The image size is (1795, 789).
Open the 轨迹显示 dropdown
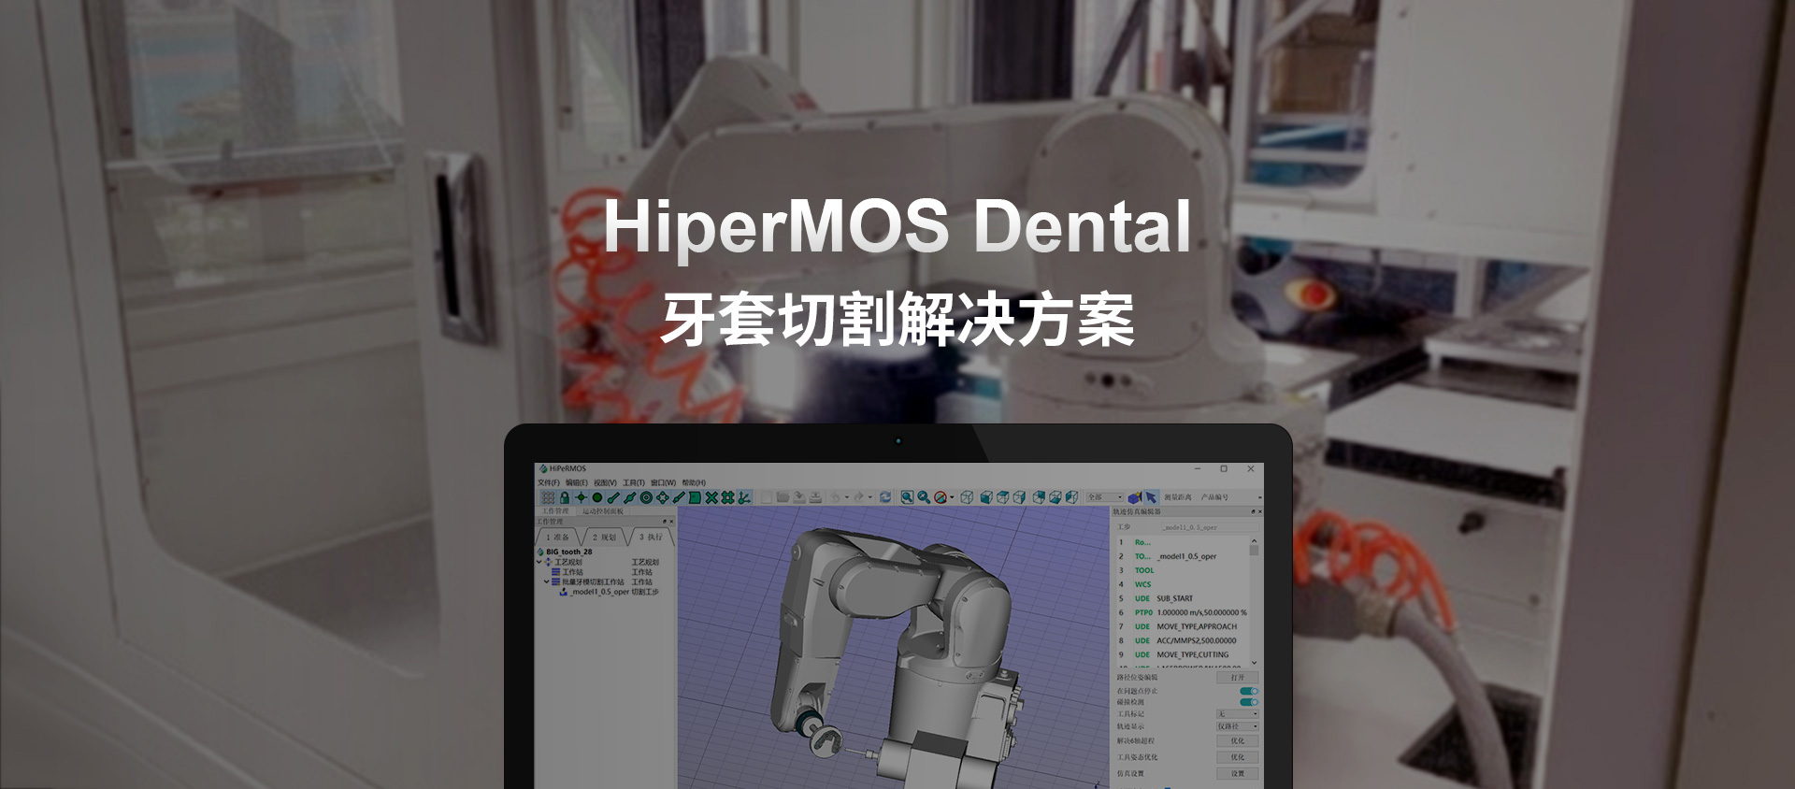(1238, 726)
